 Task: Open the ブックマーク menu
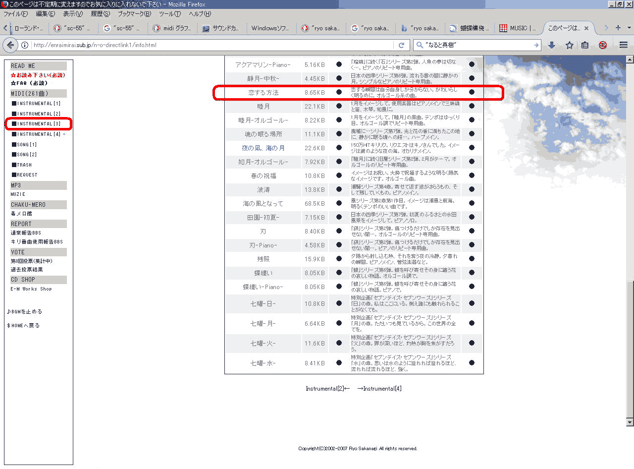click(x=134, y=14)
